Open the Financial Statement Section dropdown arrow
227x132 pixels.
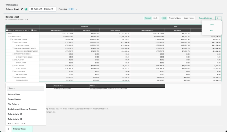coord(29,30)
